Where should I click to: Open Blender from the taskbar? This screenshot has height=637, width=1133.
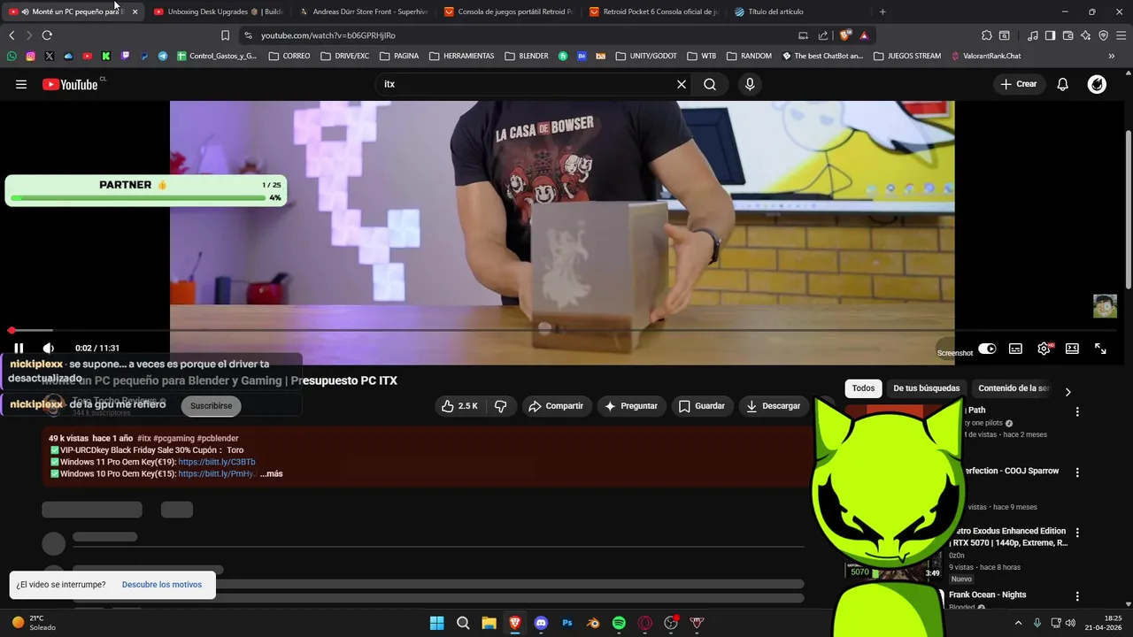point(593,623)
